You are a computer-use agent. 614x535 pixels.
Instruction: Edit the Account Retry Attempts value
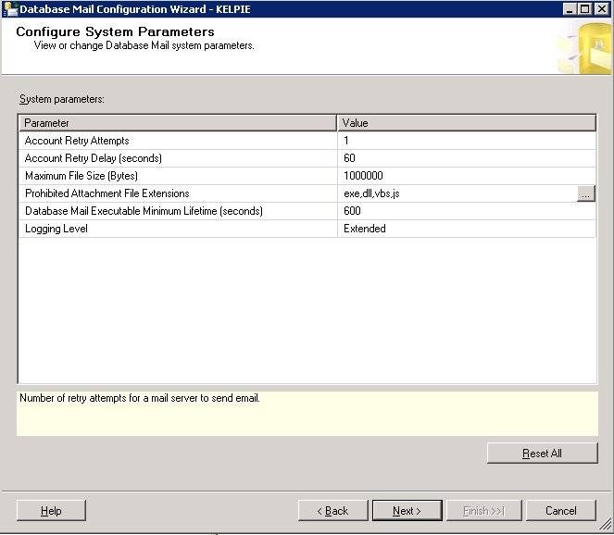pyautogui.click(x=467, y=141)
